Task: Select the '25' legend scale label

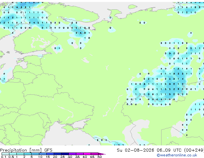Action: click(x=62, y=157)
